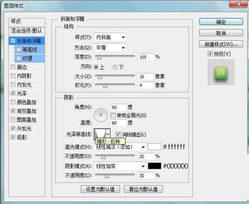Check the 颜色叠加 style checkbox
This screenshot has width=249, height=204.
(13, 102)
